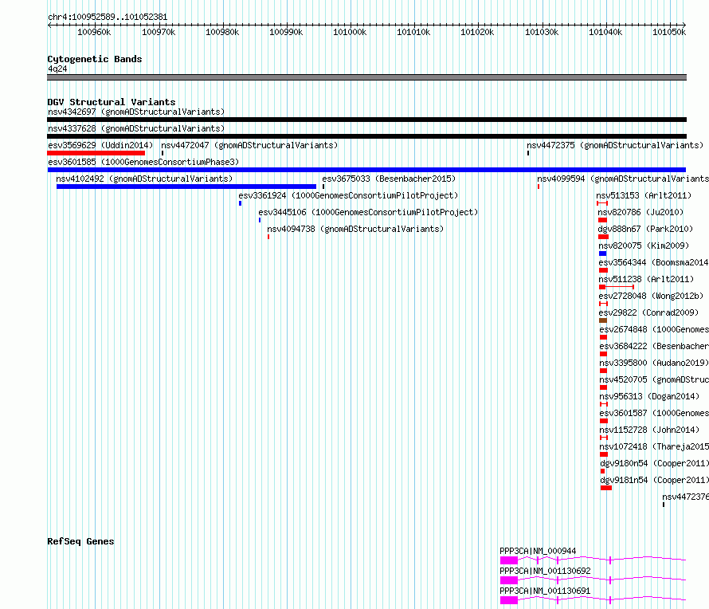Open the esv3675033 (Besenbacher2015) label

389,179
